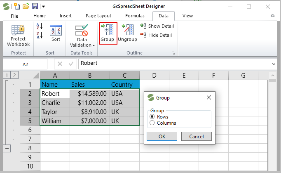The image size is (281, 173).
Task: Click the Sales header cell
Action: [90, 84]
